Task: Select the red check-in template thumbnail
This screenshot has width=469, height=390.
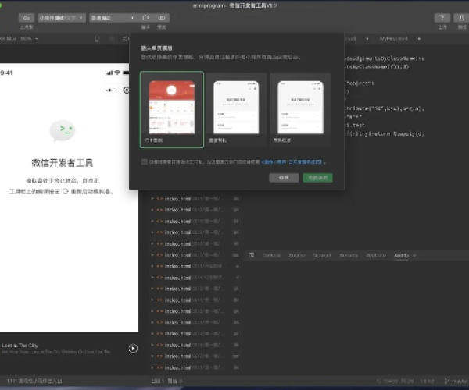Action: coord(172,109)
